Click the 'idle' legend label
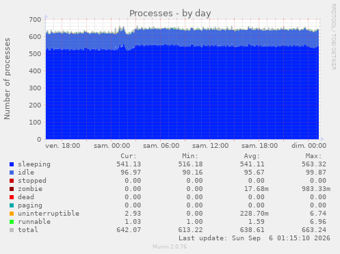 [26, 173]
